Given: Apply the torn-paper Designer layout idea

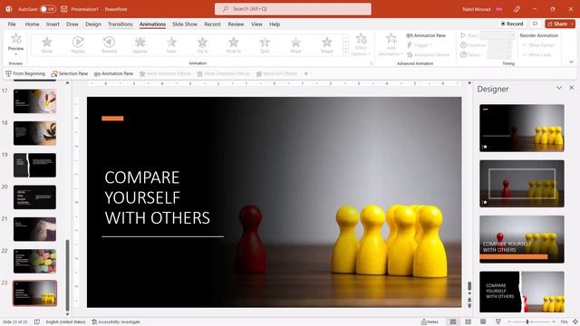Looking at the screenshot, I should point(522,292).
